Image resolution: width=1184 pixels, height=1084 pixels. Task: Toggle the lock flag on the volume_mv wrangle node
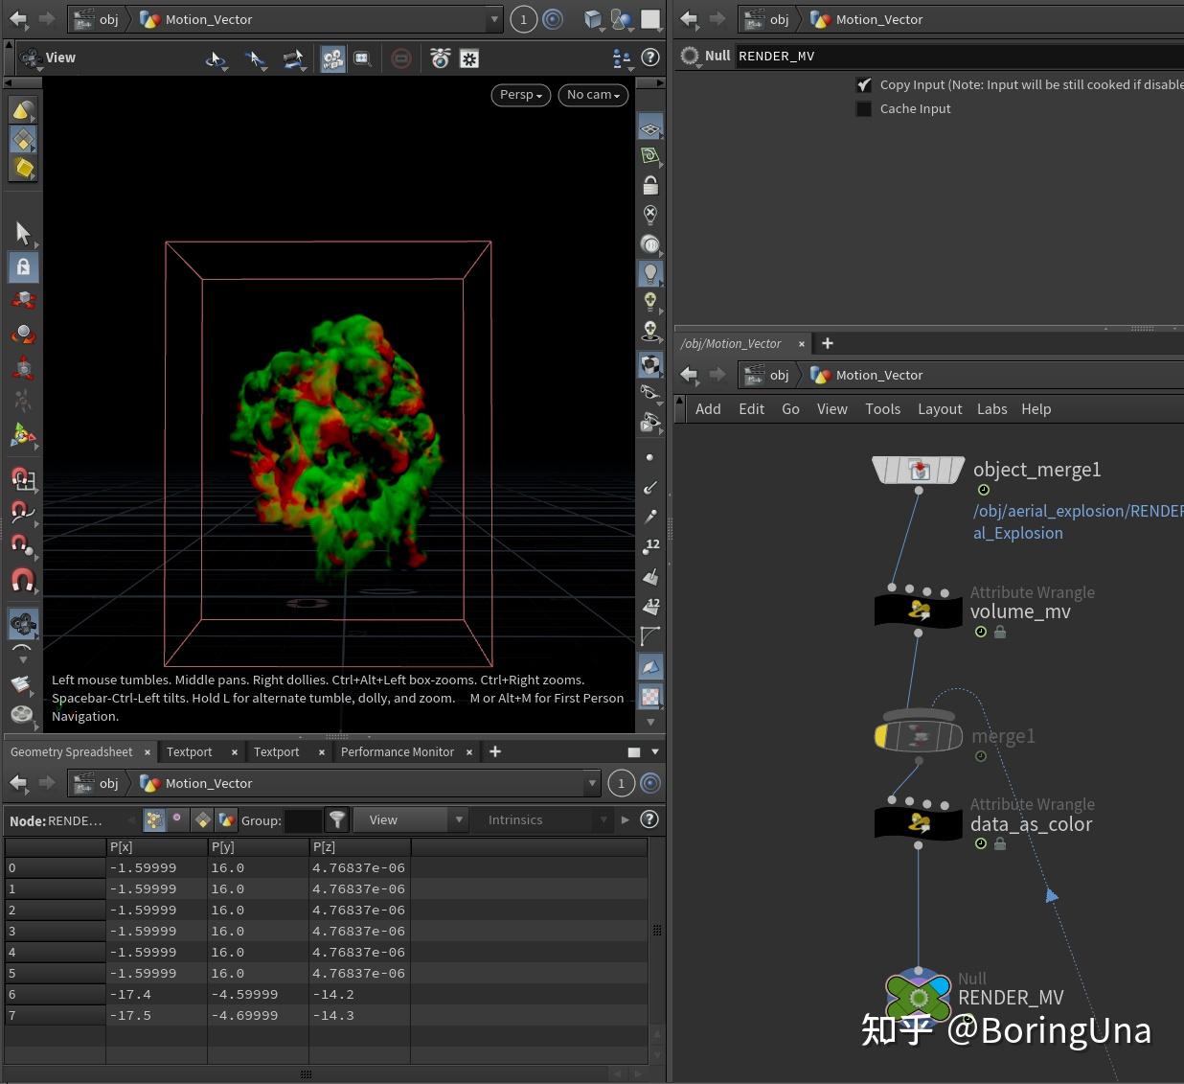pos(1000,632)
